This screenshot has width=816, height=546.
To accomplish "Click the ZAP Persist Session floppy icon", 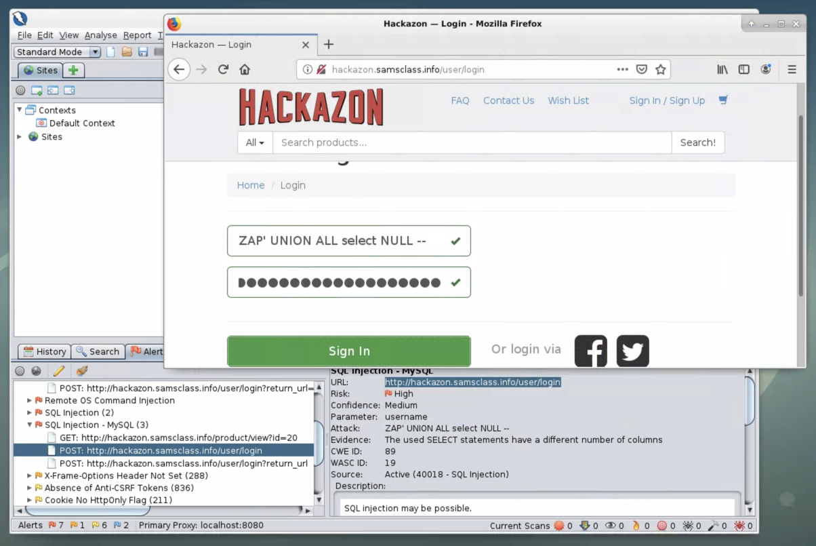I will 143,52.
